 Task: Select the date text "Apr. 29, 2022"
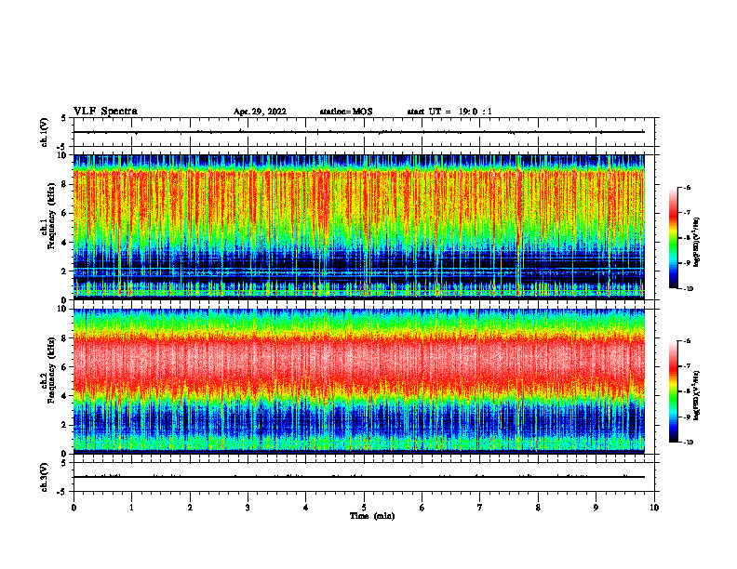[x=260, y=112]
